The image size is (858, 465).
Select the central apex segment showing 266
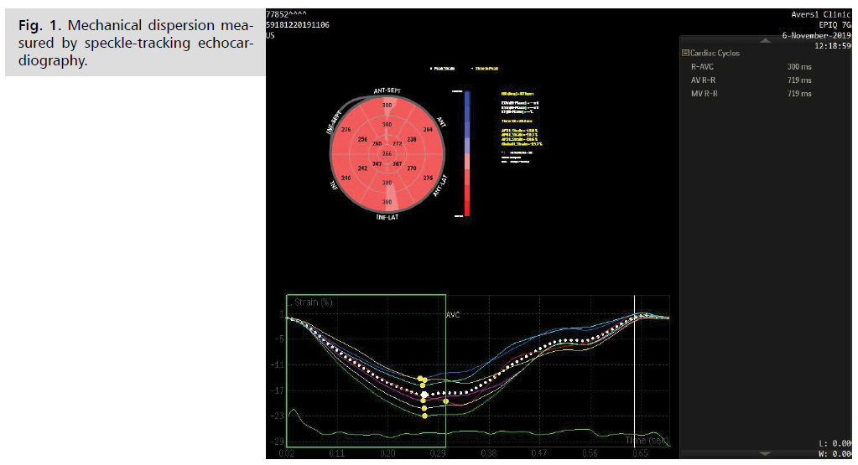pyautogui.click(x=387, y=153)
